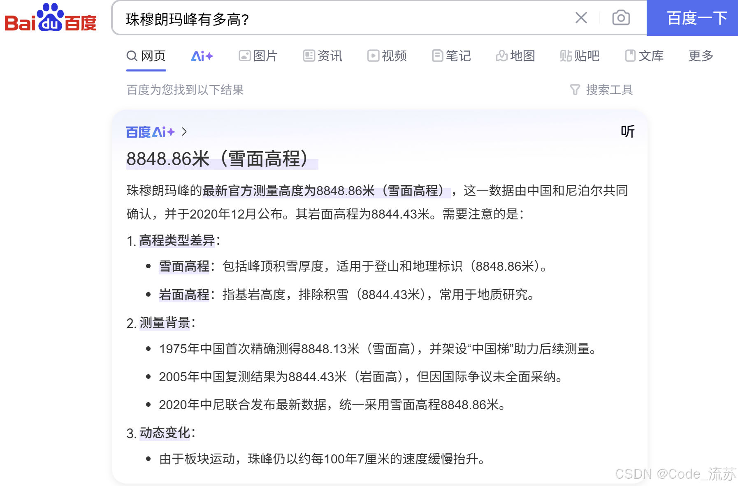The image size is (738, 486).
Task: Click the 岩面高程 bullet term
Action: click(184, 295)
